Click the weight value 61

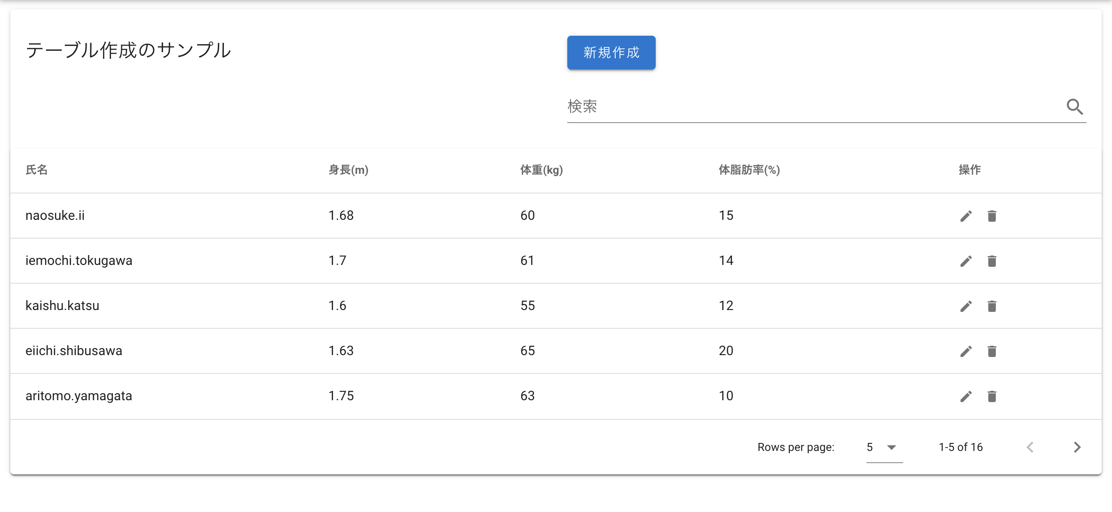coord(527,260)
